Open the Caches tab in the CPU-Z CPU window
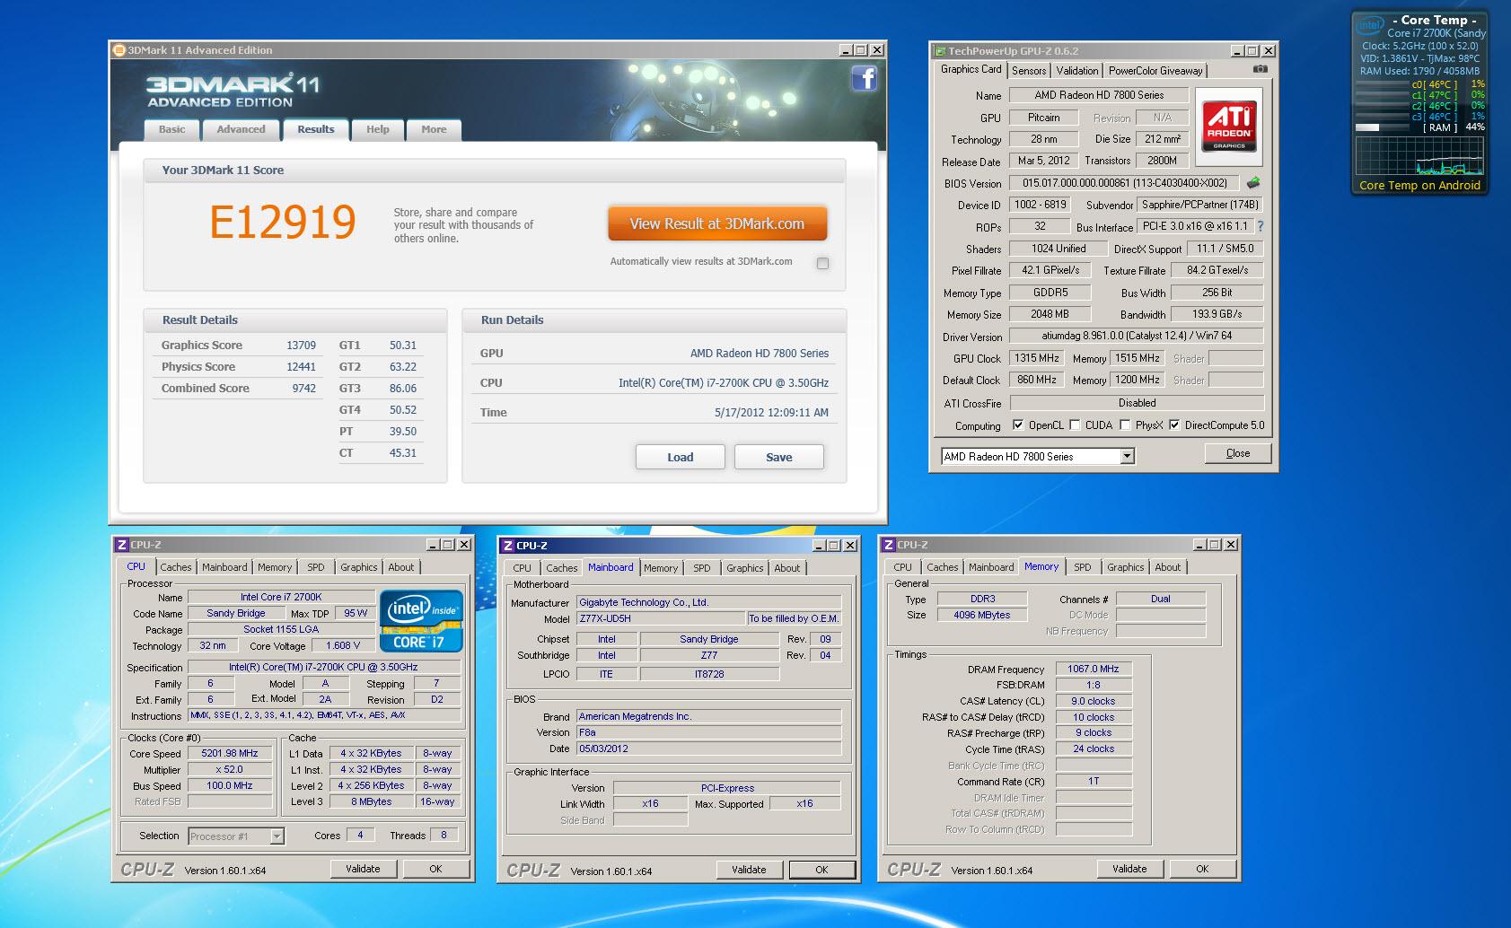 pyautogui.click(x=176, y=567)
